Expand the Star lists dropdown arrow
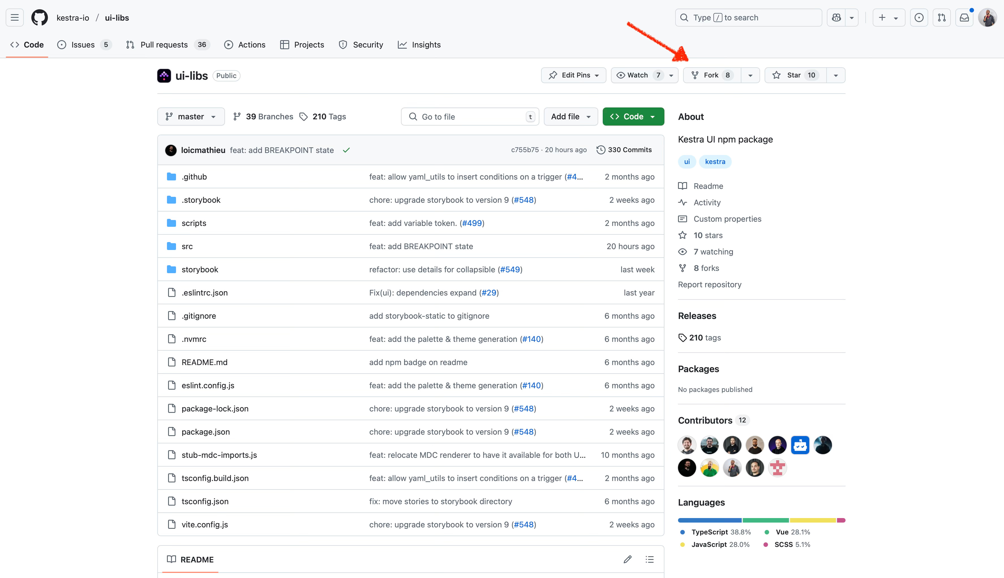Image resolution: width=1004 pixels, height=578 pixels. [x=836, y=75]
